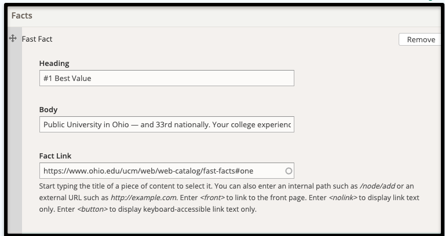Image resolution: width=445 pixels, height=236 pixels.
Task: Click the /node/add example path text
Action: click(377, 186)
